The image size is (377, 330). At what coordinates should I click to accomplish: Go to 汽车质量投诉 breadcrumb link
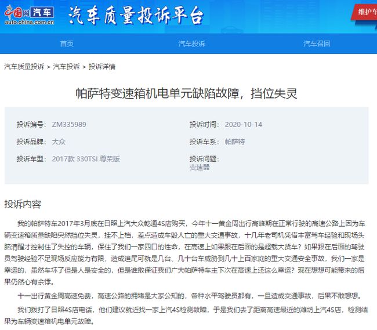24,67
